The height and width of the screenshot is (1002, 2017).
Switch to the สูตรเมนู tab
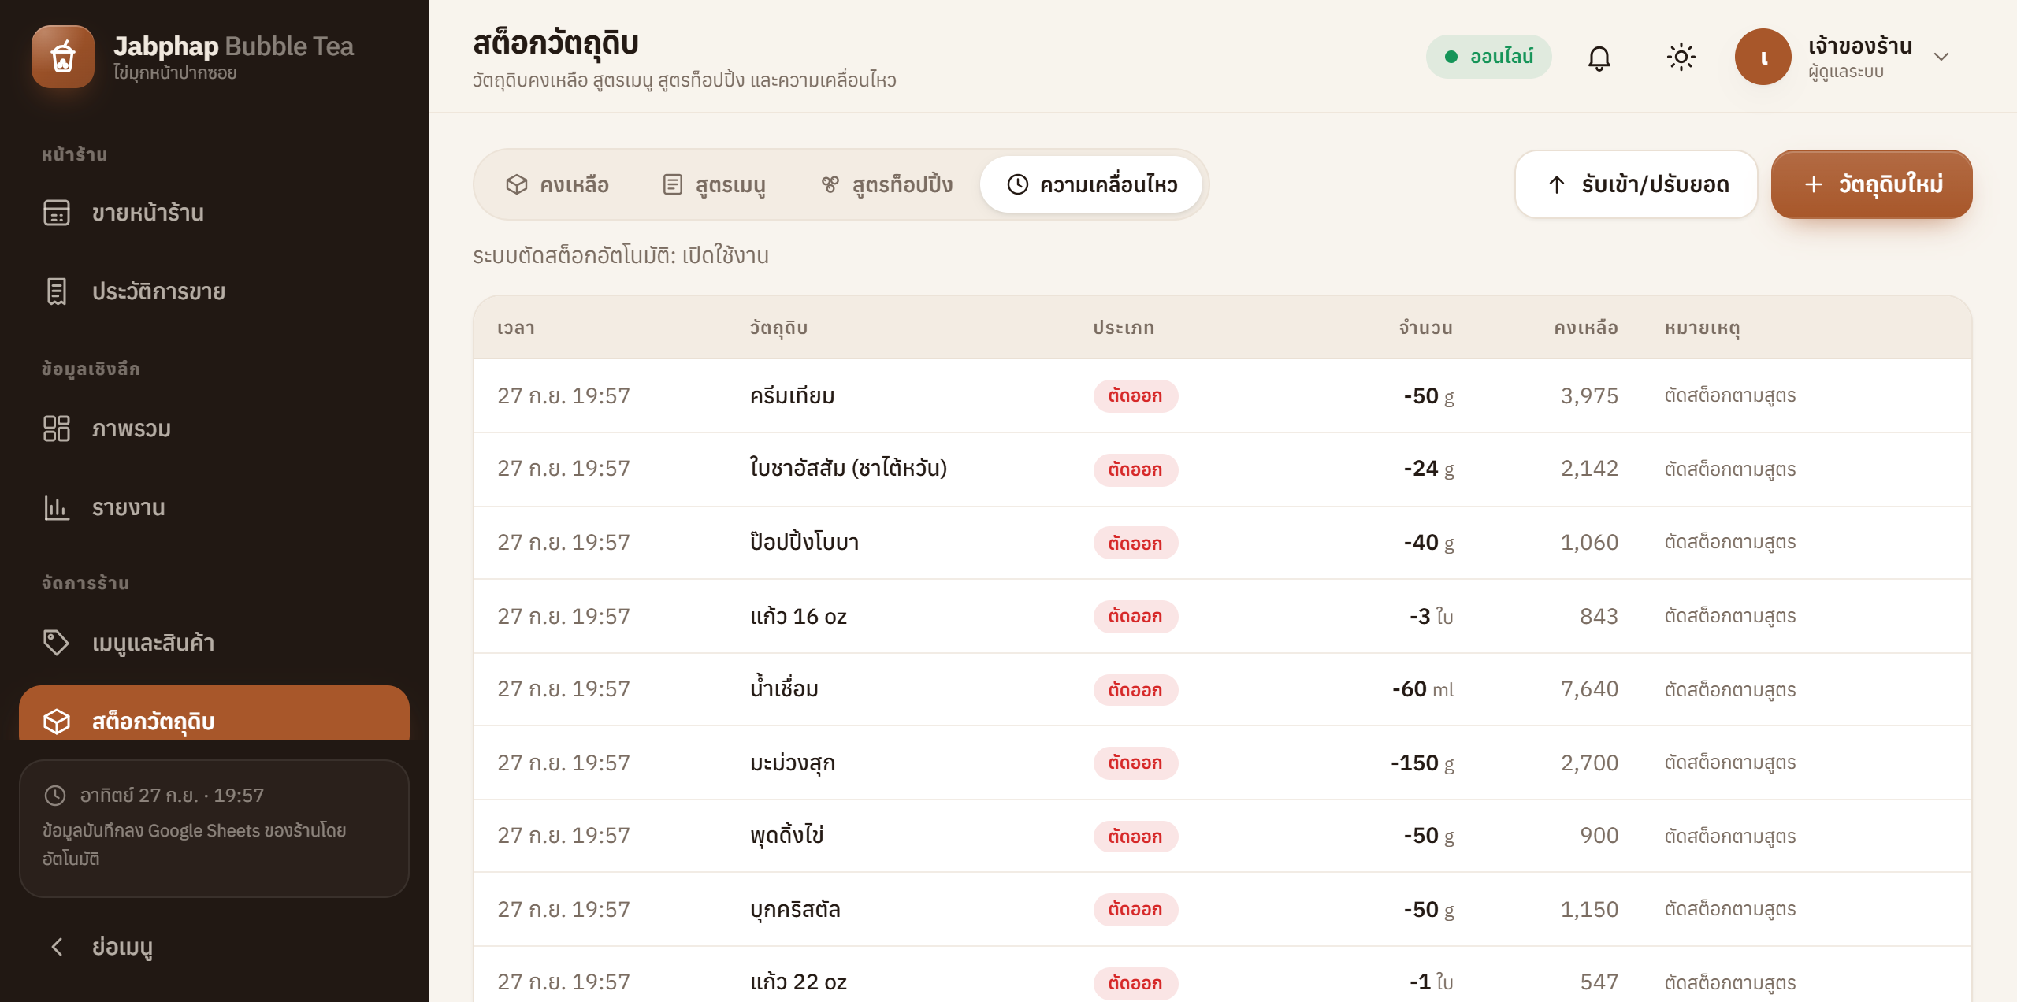pyautogui.click(x=715, y=184)
